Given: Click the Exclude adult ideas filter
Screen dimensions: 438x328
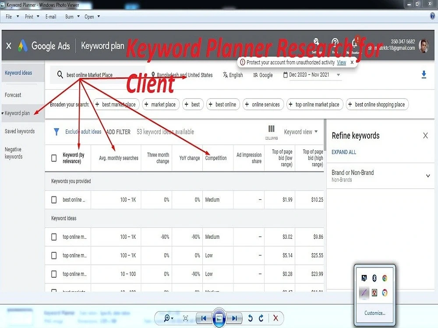Looking at the screenshot, I should (83, 132).
